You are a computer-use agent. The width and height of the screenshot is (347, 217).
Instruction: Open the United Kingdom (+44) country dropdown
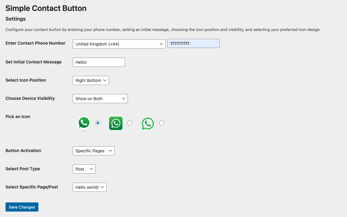(119, 44)
